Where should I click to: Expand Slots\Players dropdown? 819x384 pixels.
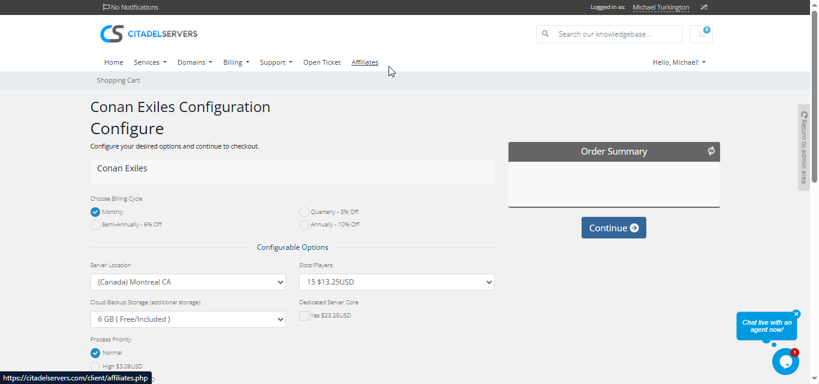tap(396, 282)
